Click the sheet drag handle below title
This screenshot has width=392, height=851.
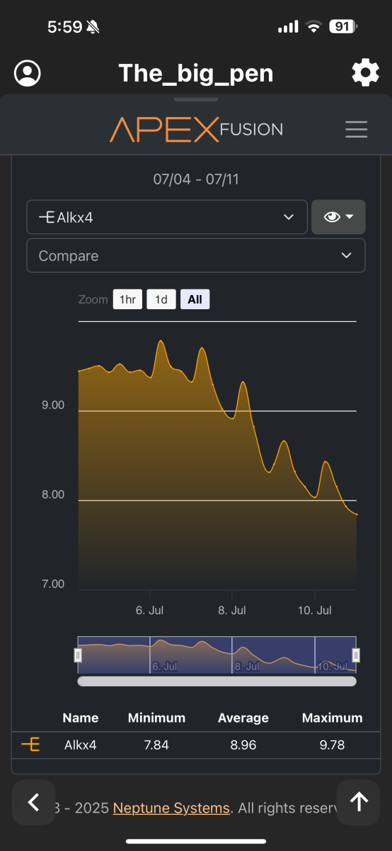point(196,99)
